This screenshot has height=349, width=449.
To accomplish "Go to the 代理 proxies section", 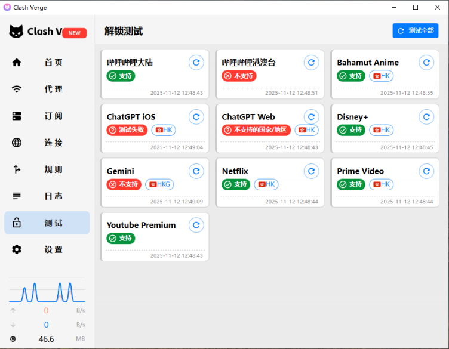I will coord(47,89).
